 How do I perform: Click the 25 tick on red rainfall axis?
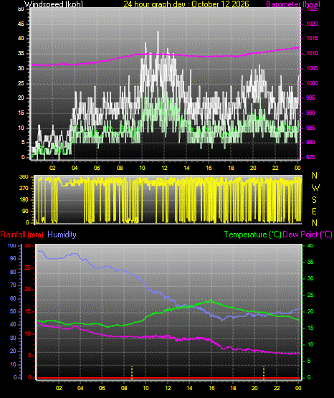[28, 268]
